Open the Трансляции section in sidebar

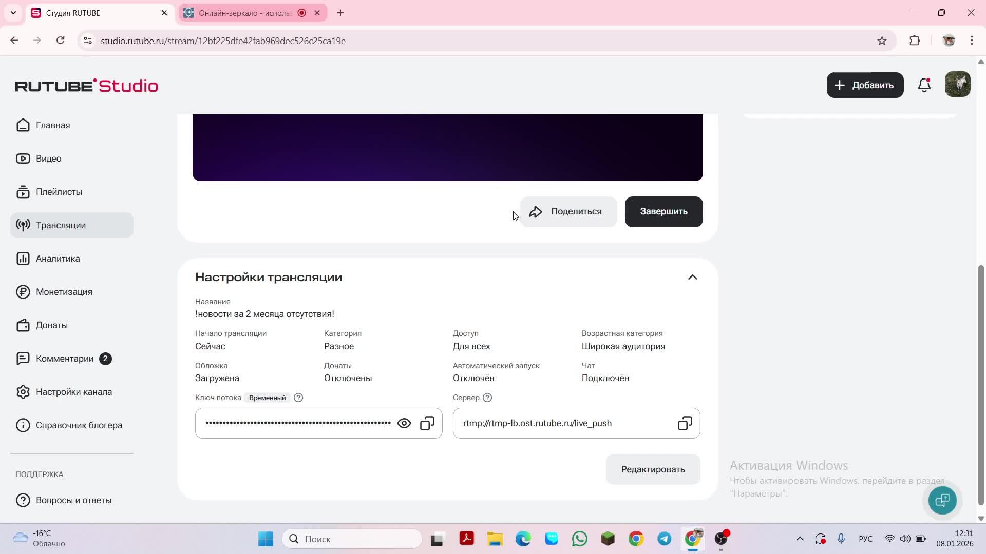coord(61,225)
